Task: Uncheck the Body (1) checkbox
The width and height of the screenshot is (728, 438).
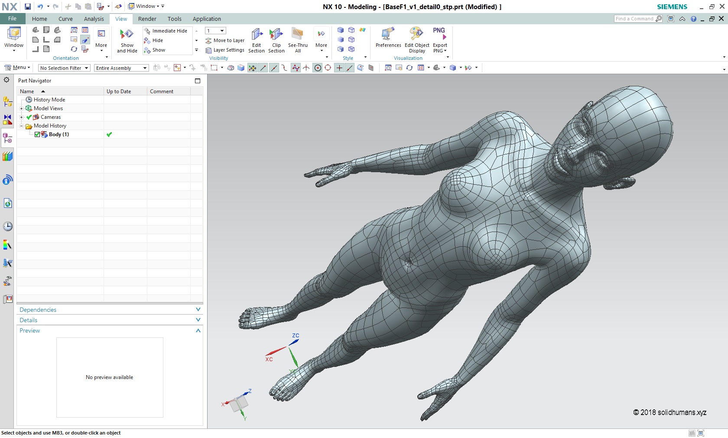Action: 37,134
